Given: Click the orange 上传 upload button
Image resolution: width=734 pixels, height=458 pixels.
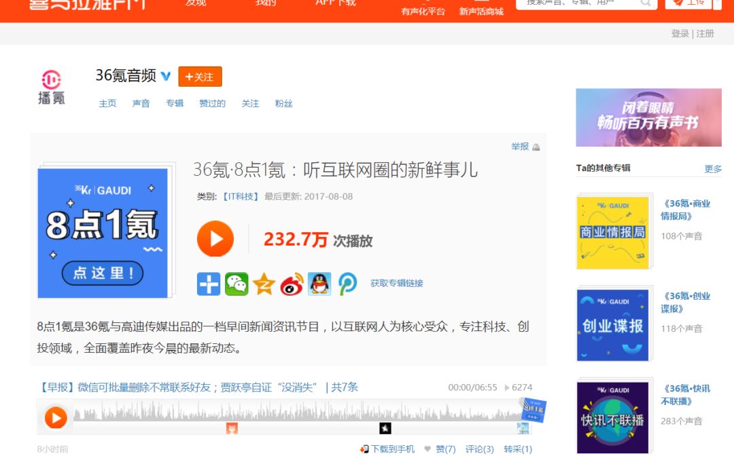Looking at the screenshot, I should click(x=689, y=3).
